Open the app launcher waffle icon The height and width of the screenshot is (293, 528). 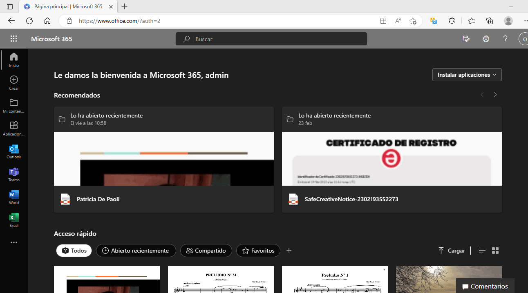click(x=14, y=39)
